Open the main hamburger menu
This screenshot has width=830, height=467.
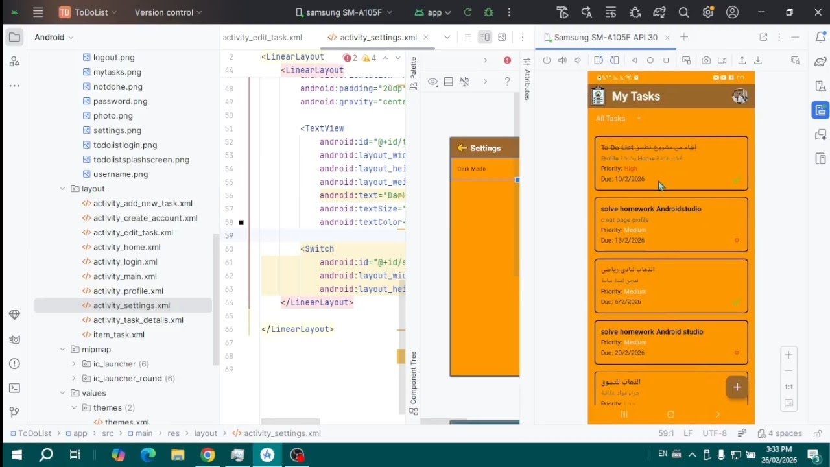pos(38,12)
